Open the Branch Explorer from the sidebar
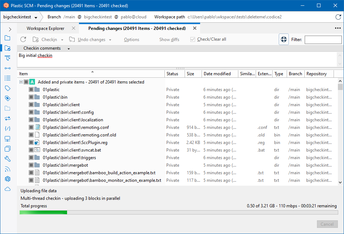344x234 pixels. [8, 58]
